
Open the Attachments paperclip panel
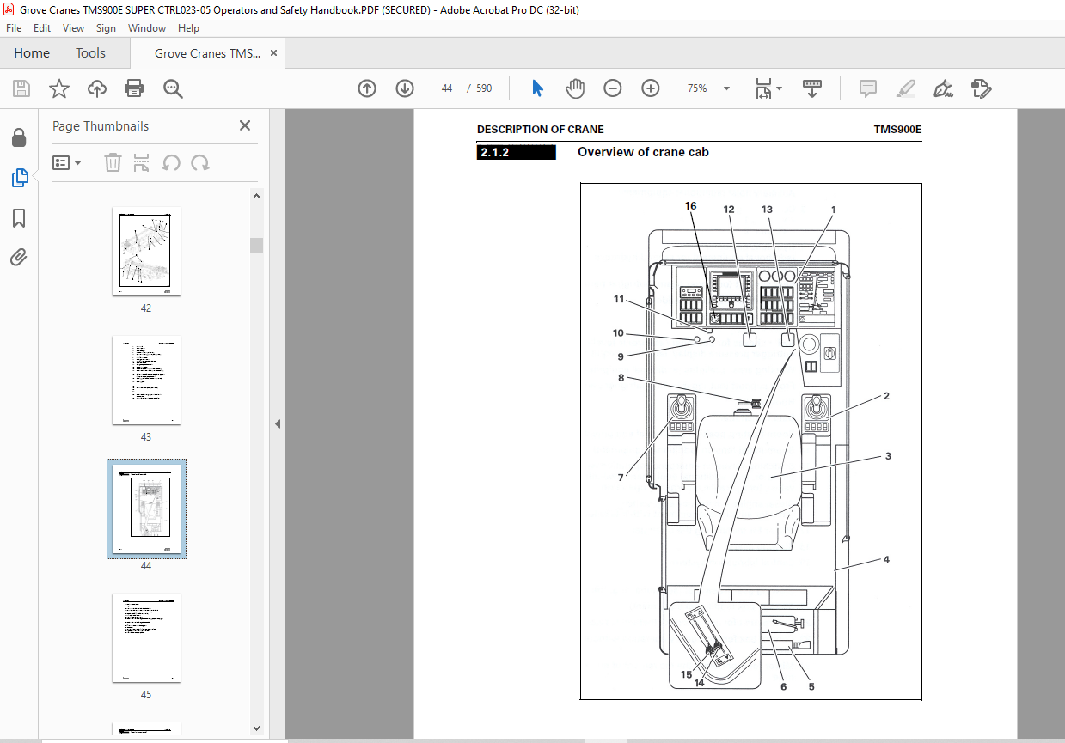pyautogui.click(x=19, y=257)
